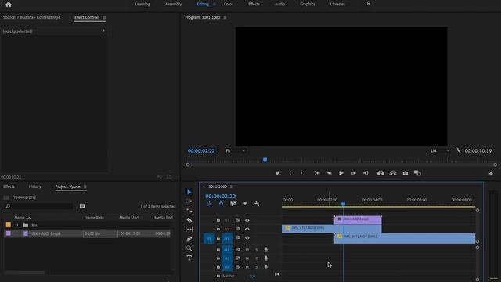Open the Program 3001-1080 panel menu
Viewport: 501px width, 282px height.
point(225,17)
